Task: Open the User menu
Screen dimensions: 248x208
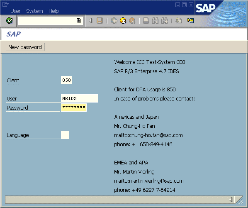Action: (15, 11)
